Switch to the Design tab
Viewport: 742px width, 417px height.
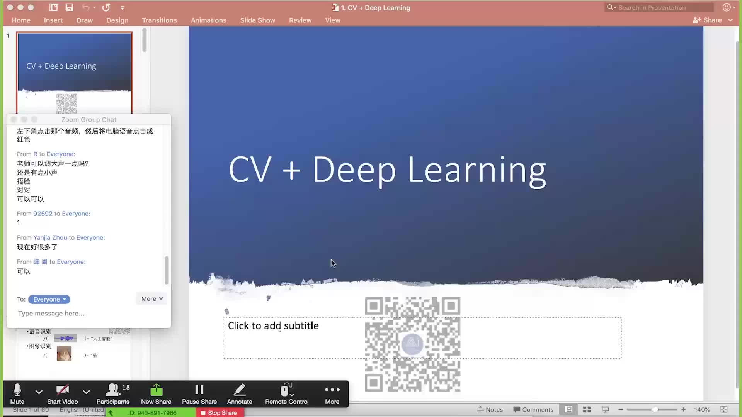coord(117,20)
